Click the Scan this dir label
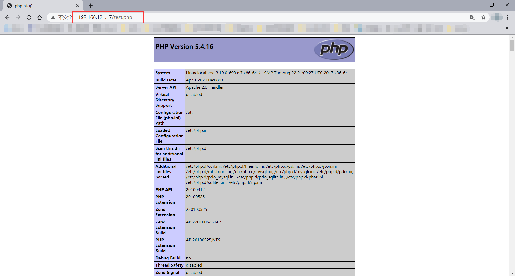The image size is (515, 276). 169,154
